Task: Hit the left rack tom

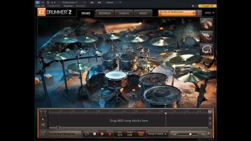Action: [109, 61]
